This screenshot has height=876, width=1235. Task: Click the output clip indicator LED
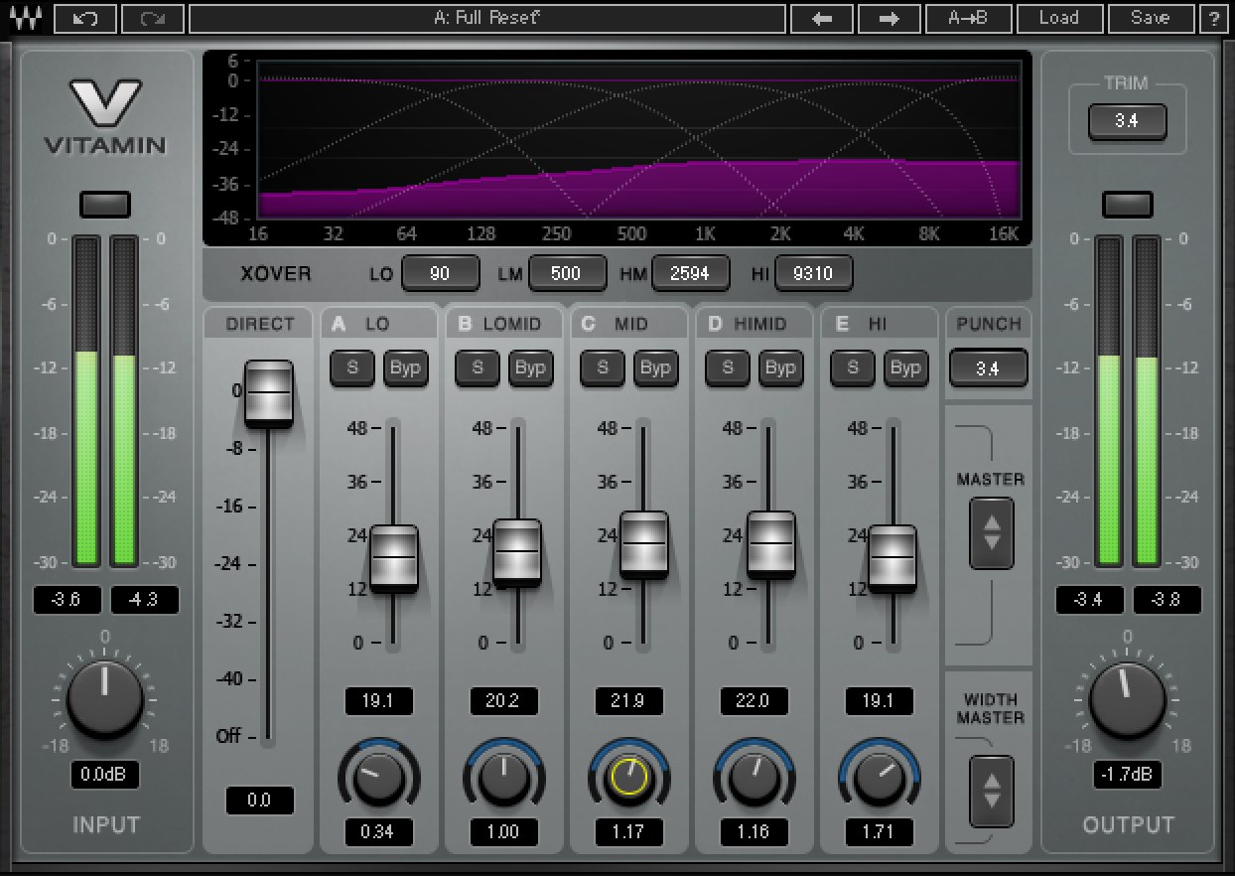click(1128, 205)
